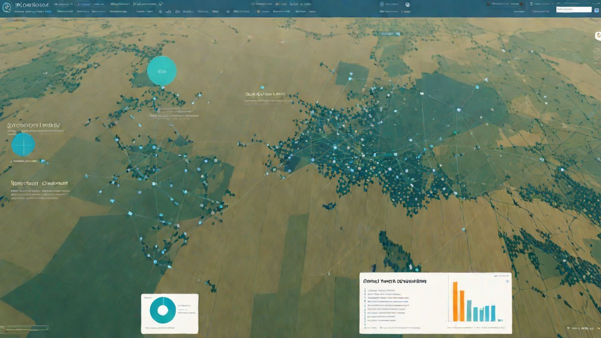
Task: Click the globe icon in top center header
Action: click(382, 4)
